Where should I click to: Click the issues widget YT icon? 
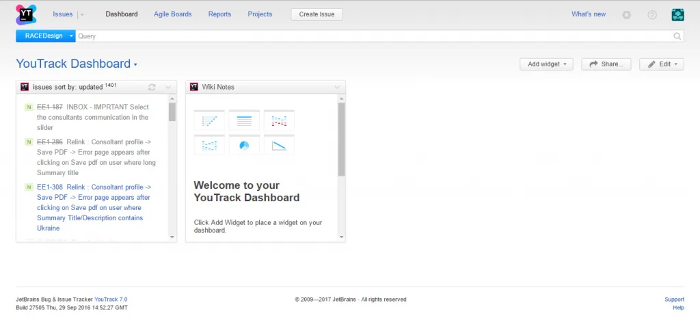[x=25, y=87]
